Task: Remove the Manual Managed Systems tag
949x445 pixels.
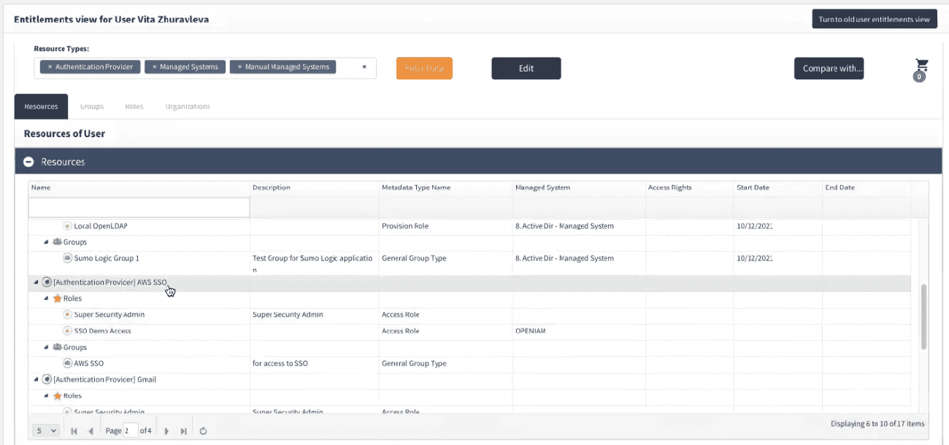Action: (239, 67)
